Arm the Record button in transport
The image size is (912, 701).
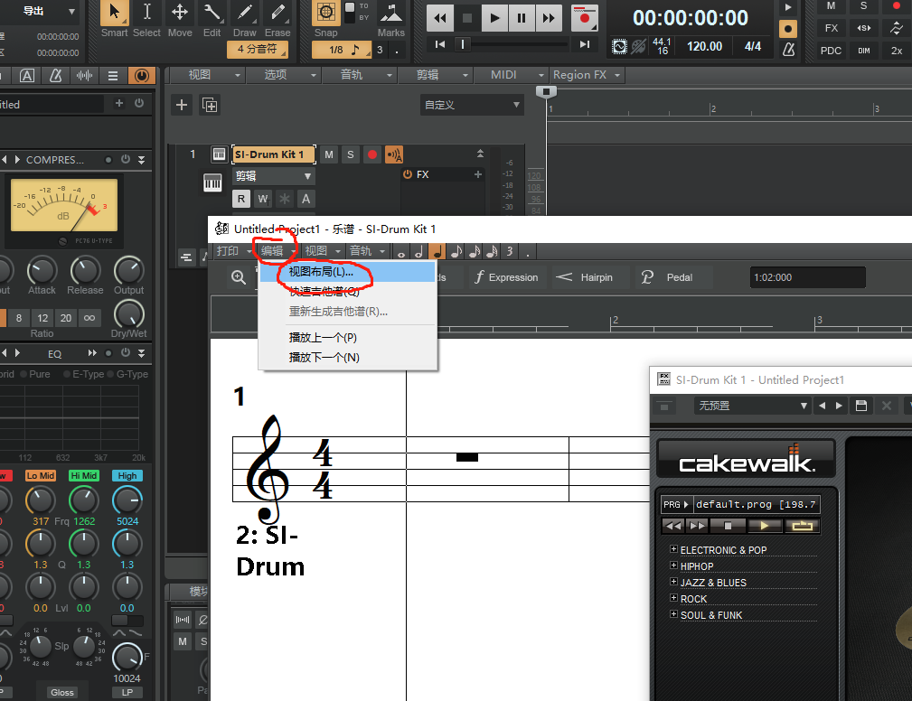tap(584, 18)
